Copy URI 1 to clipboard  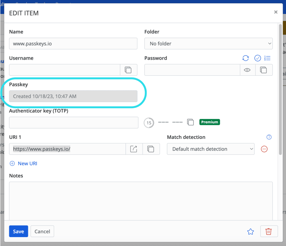(x=151, y=149)
